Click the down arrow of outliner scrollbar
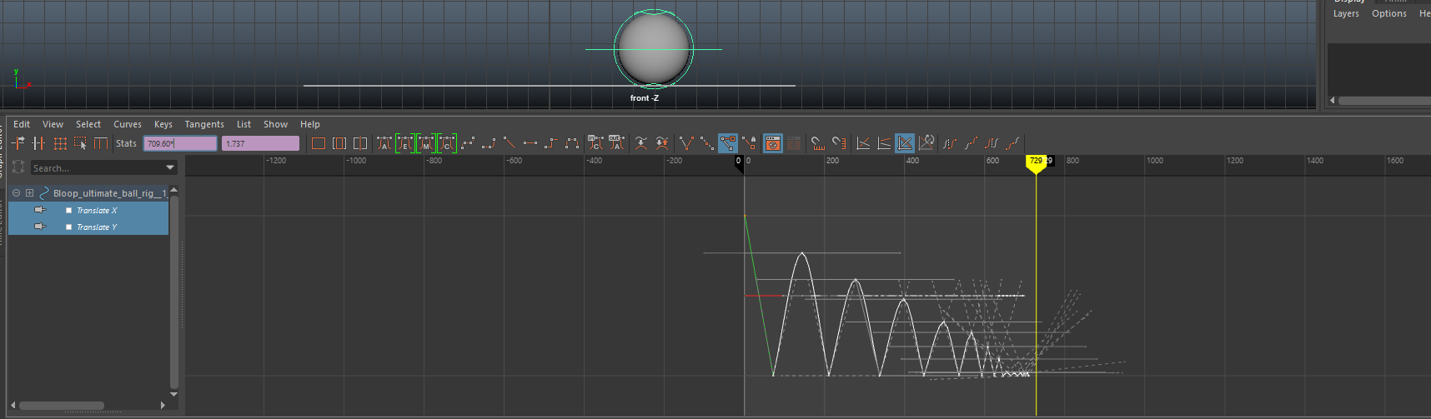Viewport: 1431px width, 419px height. 173,394
